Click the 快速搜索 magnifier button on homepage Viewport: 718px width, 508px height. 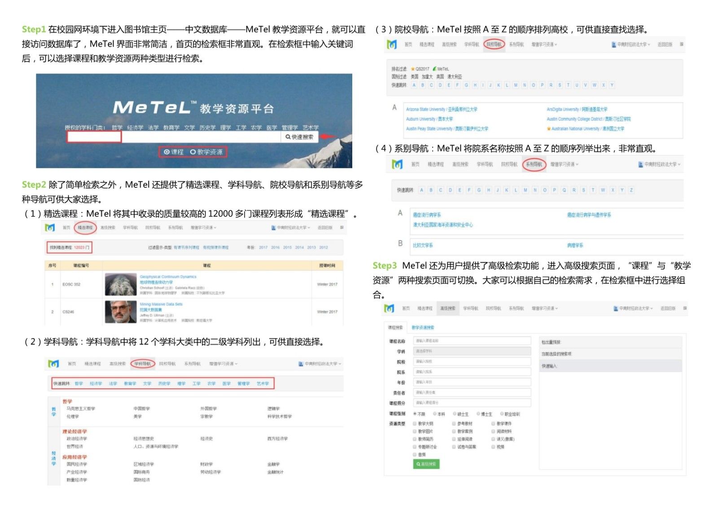point(299,137)
